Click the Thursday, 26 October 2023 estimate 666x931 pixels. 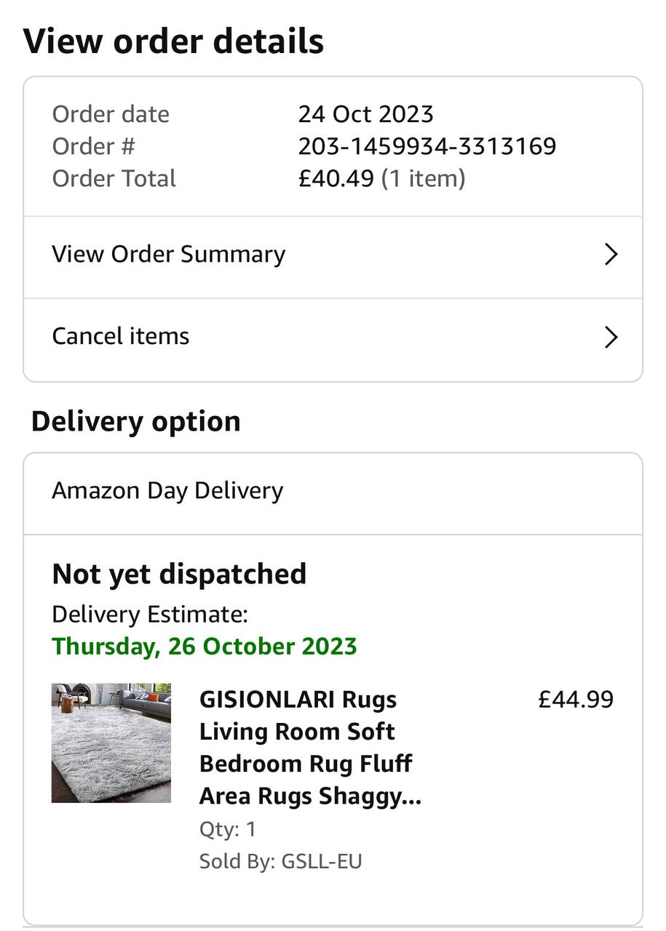click(x=205, y=646)
